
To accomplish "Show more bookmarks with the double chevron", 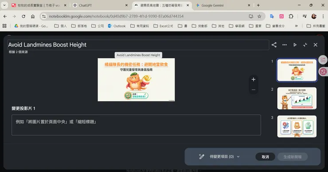I will (296, 26).
